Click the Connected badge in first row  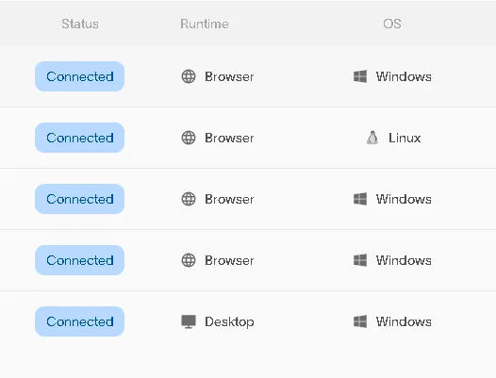tap(80, 76)
